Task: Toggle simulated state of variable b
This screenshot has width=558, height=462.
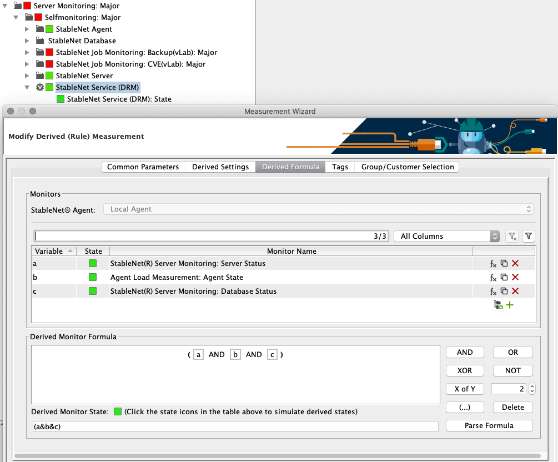Action: coord(93,277)
